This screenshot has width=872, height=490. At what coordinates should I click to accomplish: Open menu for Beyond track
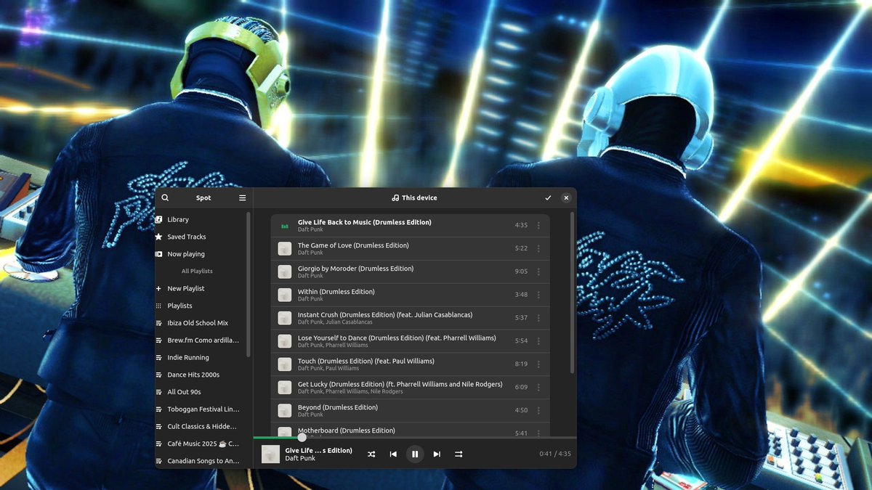tap(538, 410)
